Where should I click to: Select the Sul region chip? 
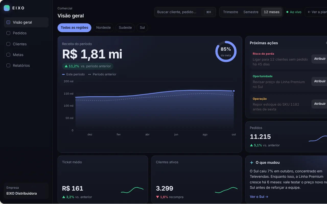pyautogui.click(x=142, y=28)
